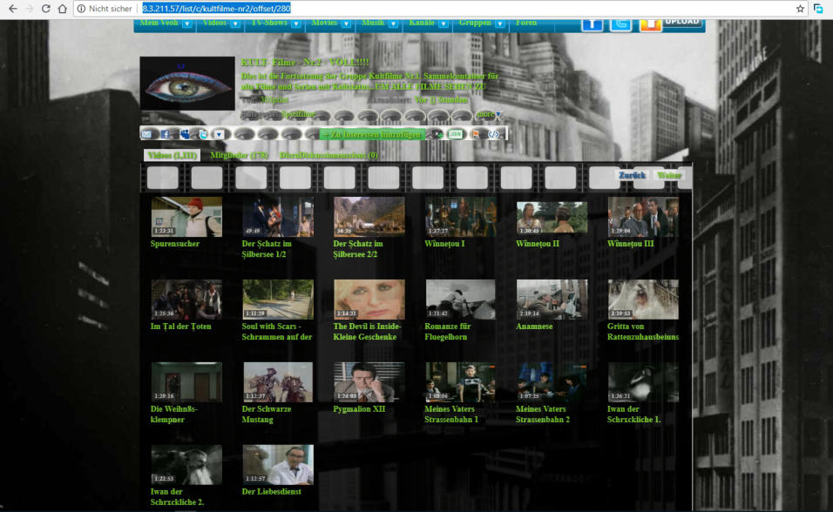Viewport: 833px width, 512px height.
Task: Click the JOIN group icon
Action: click(x=456, y=134)
